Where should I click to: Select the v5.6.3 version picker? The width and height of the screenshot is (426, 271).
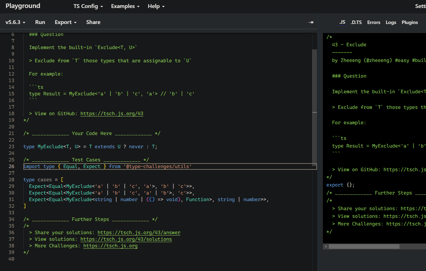15,22
